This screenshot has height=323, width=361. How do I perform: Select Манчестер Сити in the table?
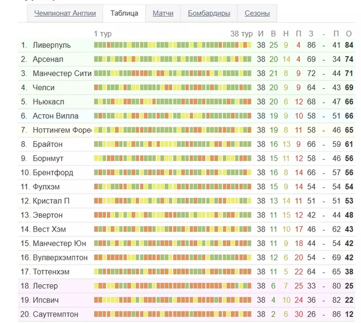point(62,73)
